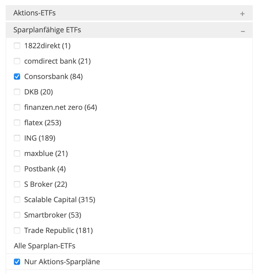Screen dimensions: 259x274
Task: Toggle the Smartbroker checkbox
Action: pos(17,215)
